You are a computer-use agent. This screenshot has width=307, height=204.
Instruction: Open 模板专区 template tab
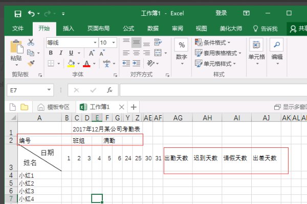(x=54, y=107)
